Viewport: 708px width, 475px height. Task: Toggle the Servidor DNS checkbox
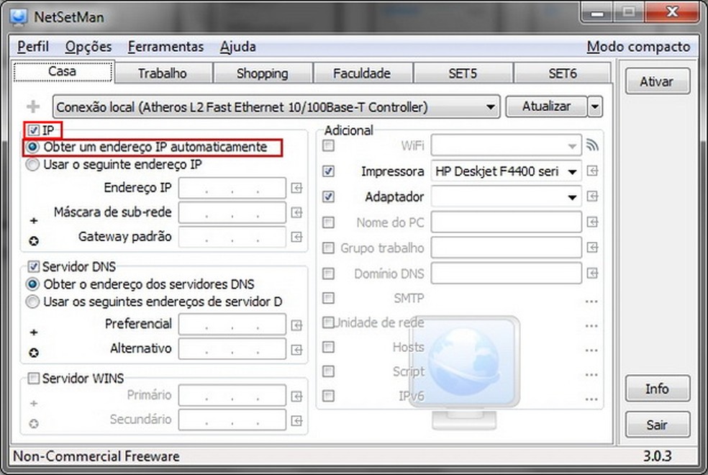[x=33, y=266]
